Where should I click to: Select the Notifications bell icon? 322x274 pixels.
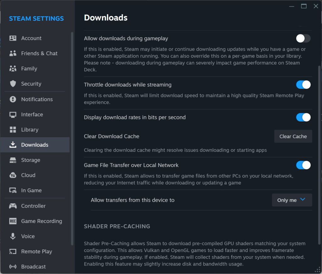pos(13,99)
